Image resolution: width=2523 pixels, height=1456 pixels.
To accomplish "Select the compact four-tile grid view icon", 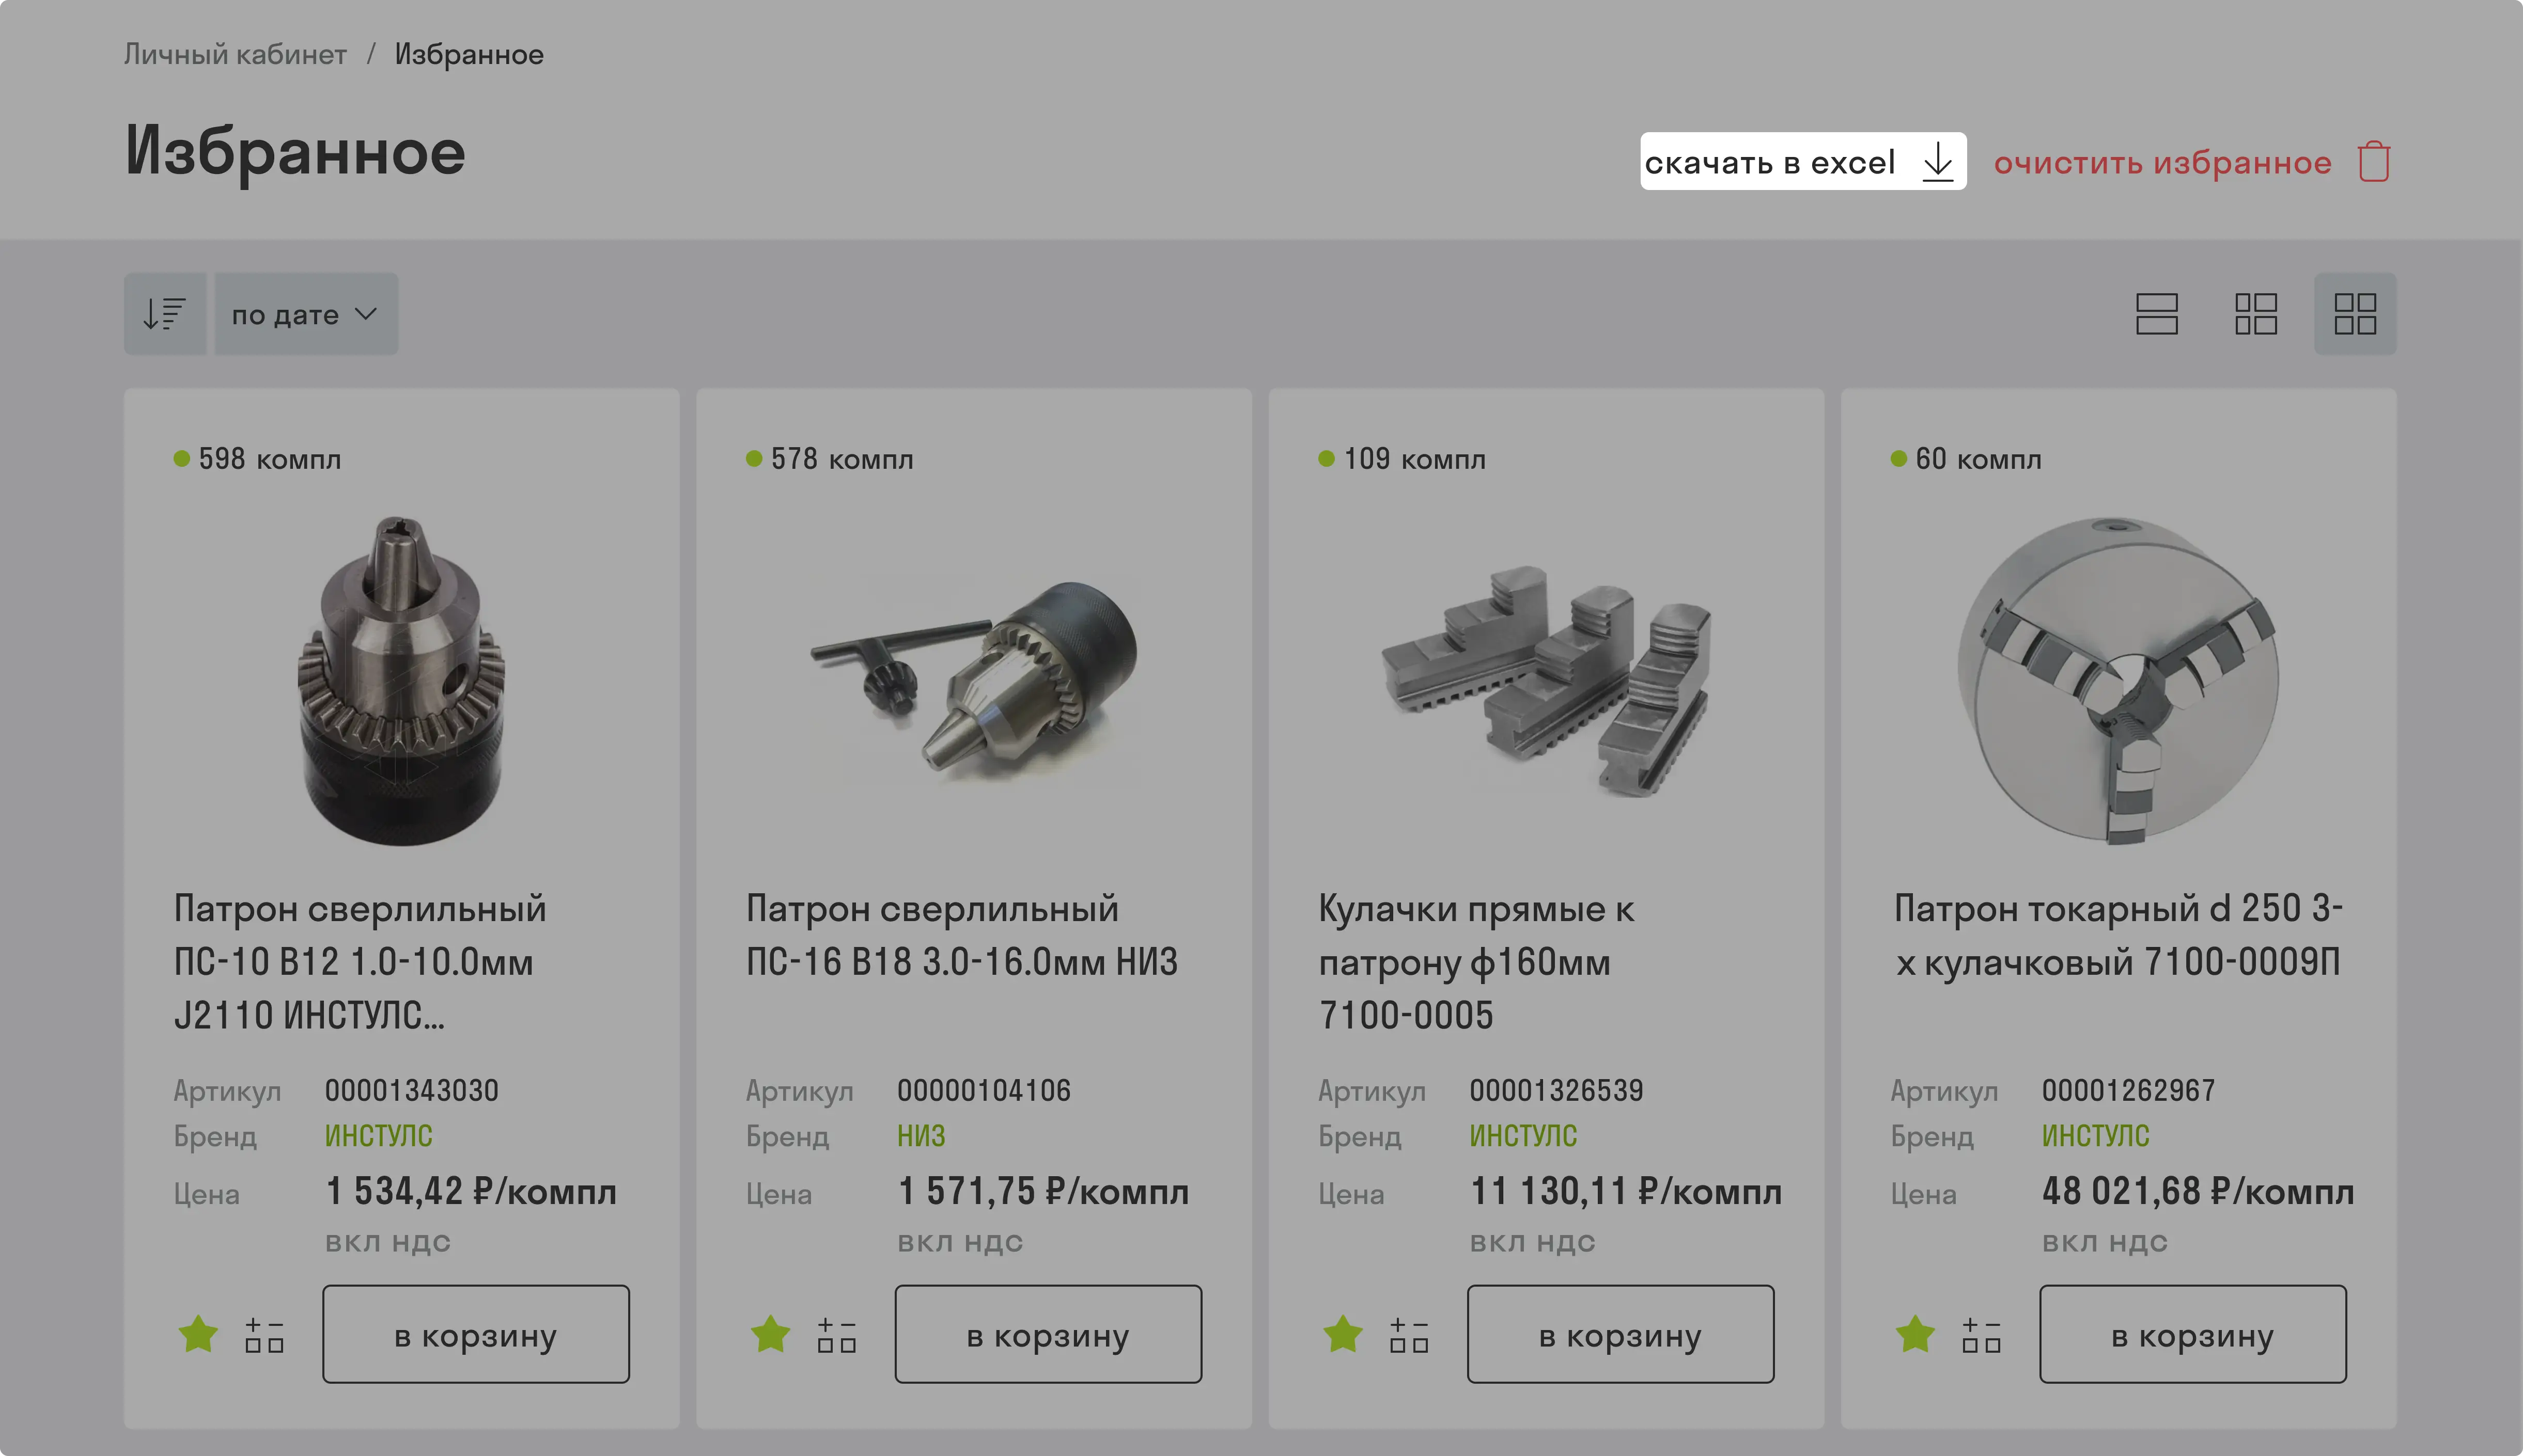I will tap(2355, 314).
